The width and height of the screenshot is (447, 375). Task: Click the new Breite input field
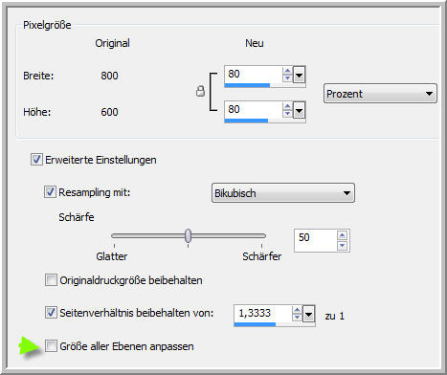[254, 75]
